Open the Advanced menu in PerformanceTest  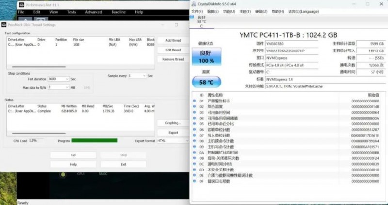coord(93,12)
